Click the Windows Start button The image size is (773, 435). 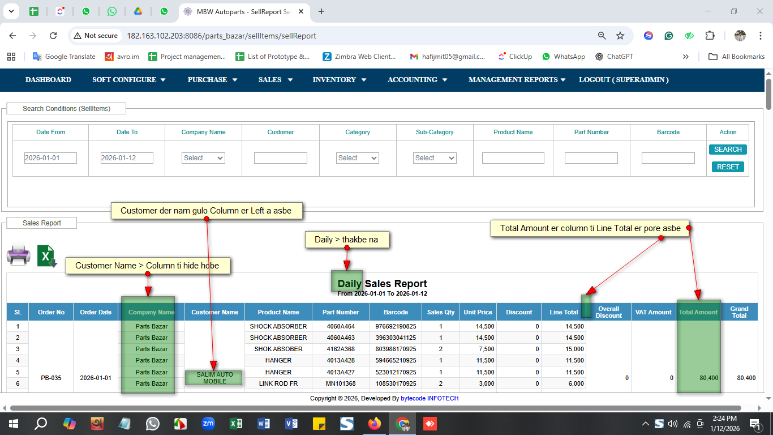13,424
